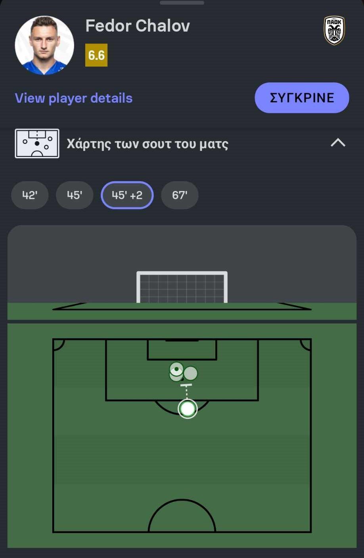
Task: Click the goal net graphic
Action: point(182,287)
